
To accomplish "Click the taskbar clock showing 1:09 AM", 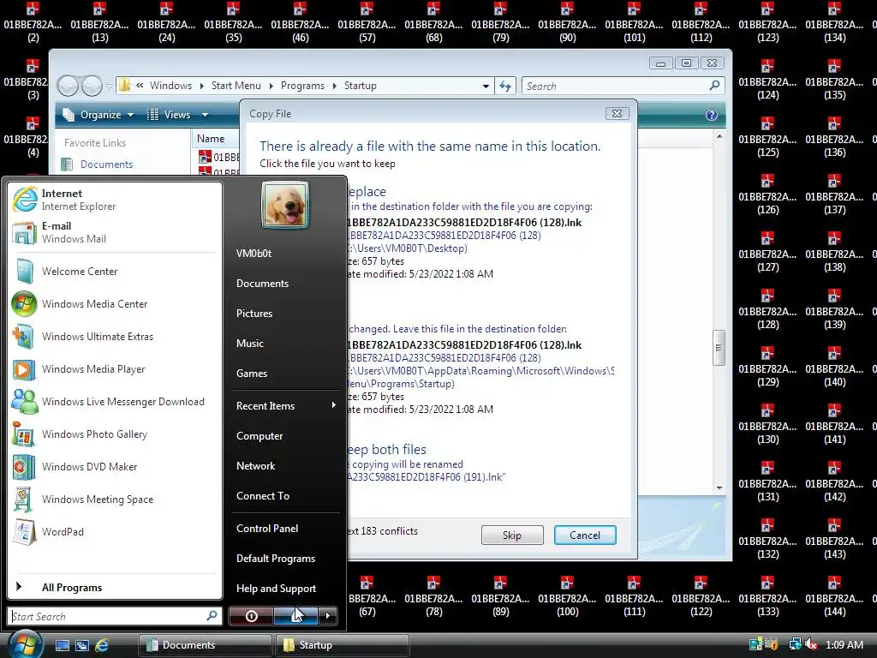I will pos(844,644).
